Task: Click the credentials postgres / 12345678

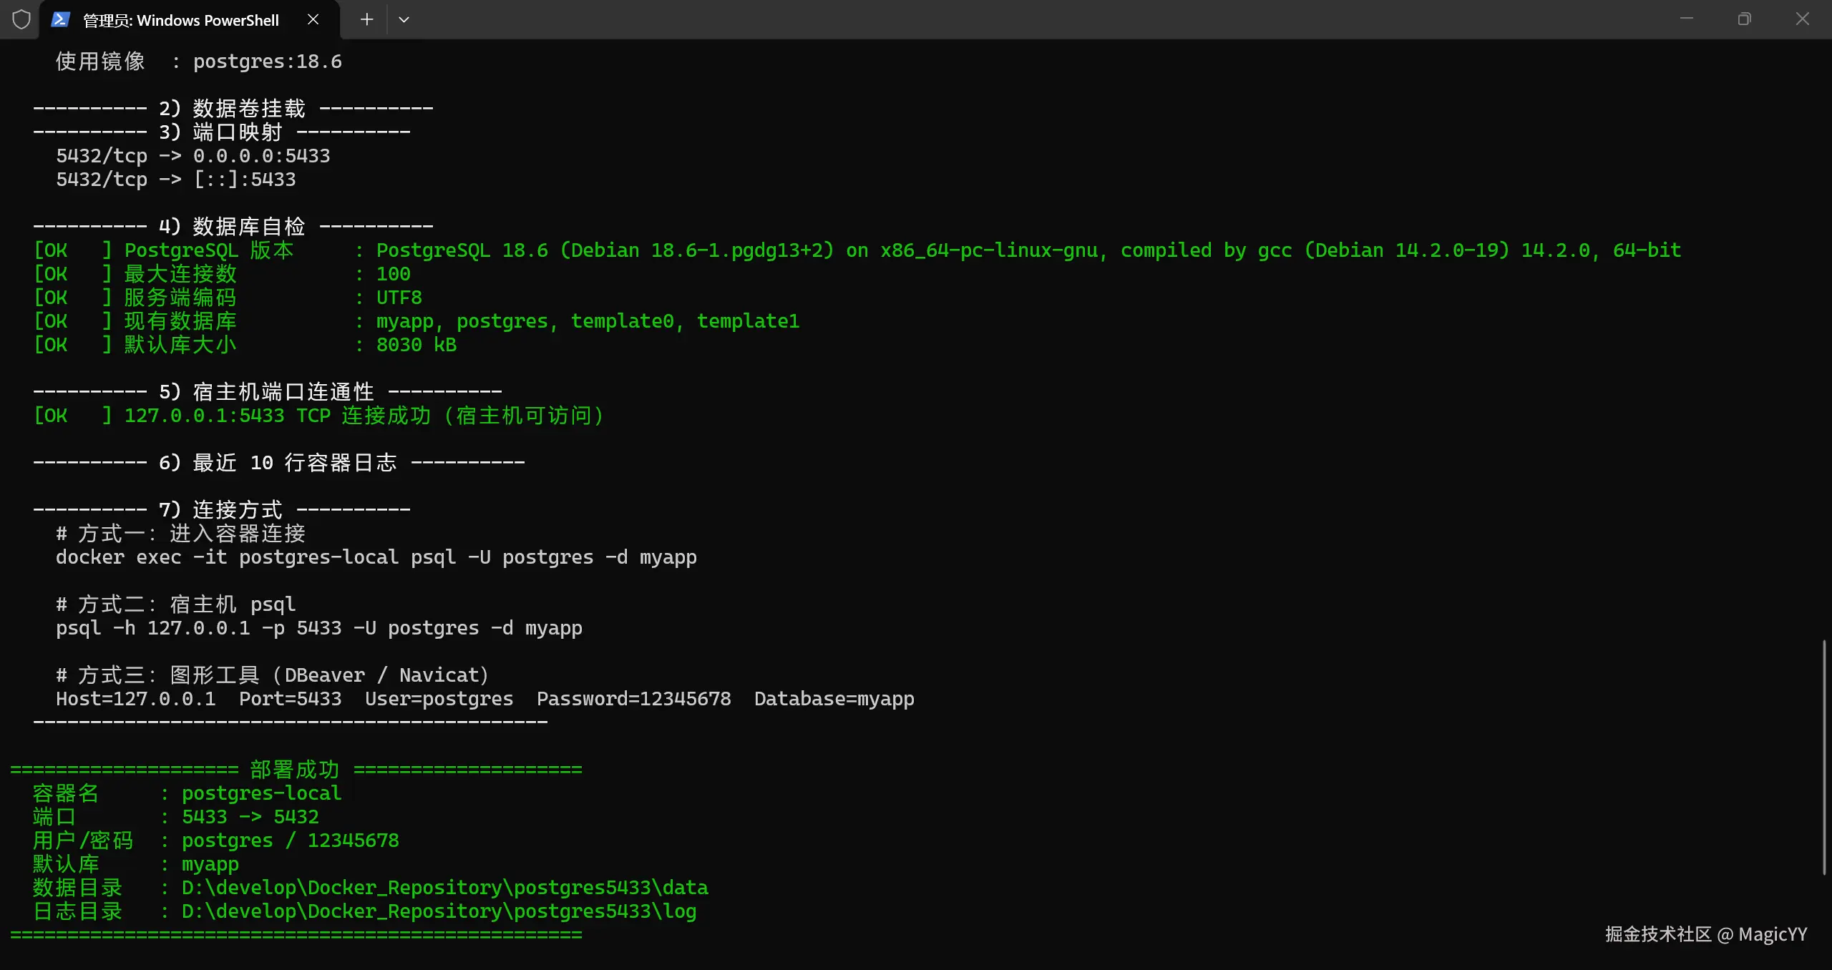Action: [291, 841]
